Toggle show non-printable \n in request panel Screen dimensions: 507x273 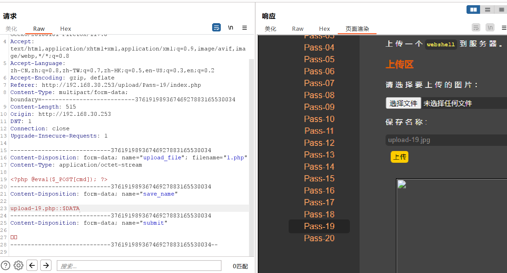(x=230, y=28)
